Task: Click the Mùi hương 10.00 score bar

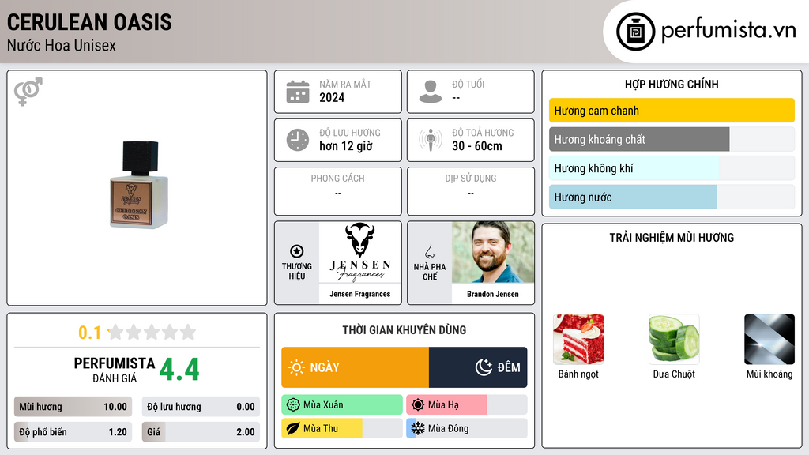Action: tap(73, 407)
